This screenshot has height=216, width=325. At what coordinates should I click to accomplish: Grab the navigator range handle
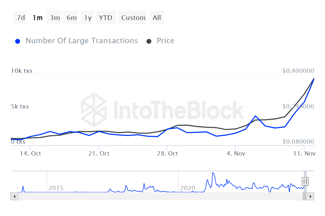pyautogui.click(x=305, y=181)
